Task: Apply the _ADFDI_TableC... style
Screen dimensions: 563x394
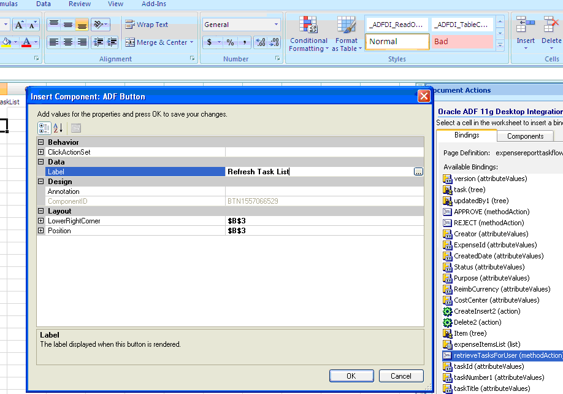Action: click(x=462, y=25)
